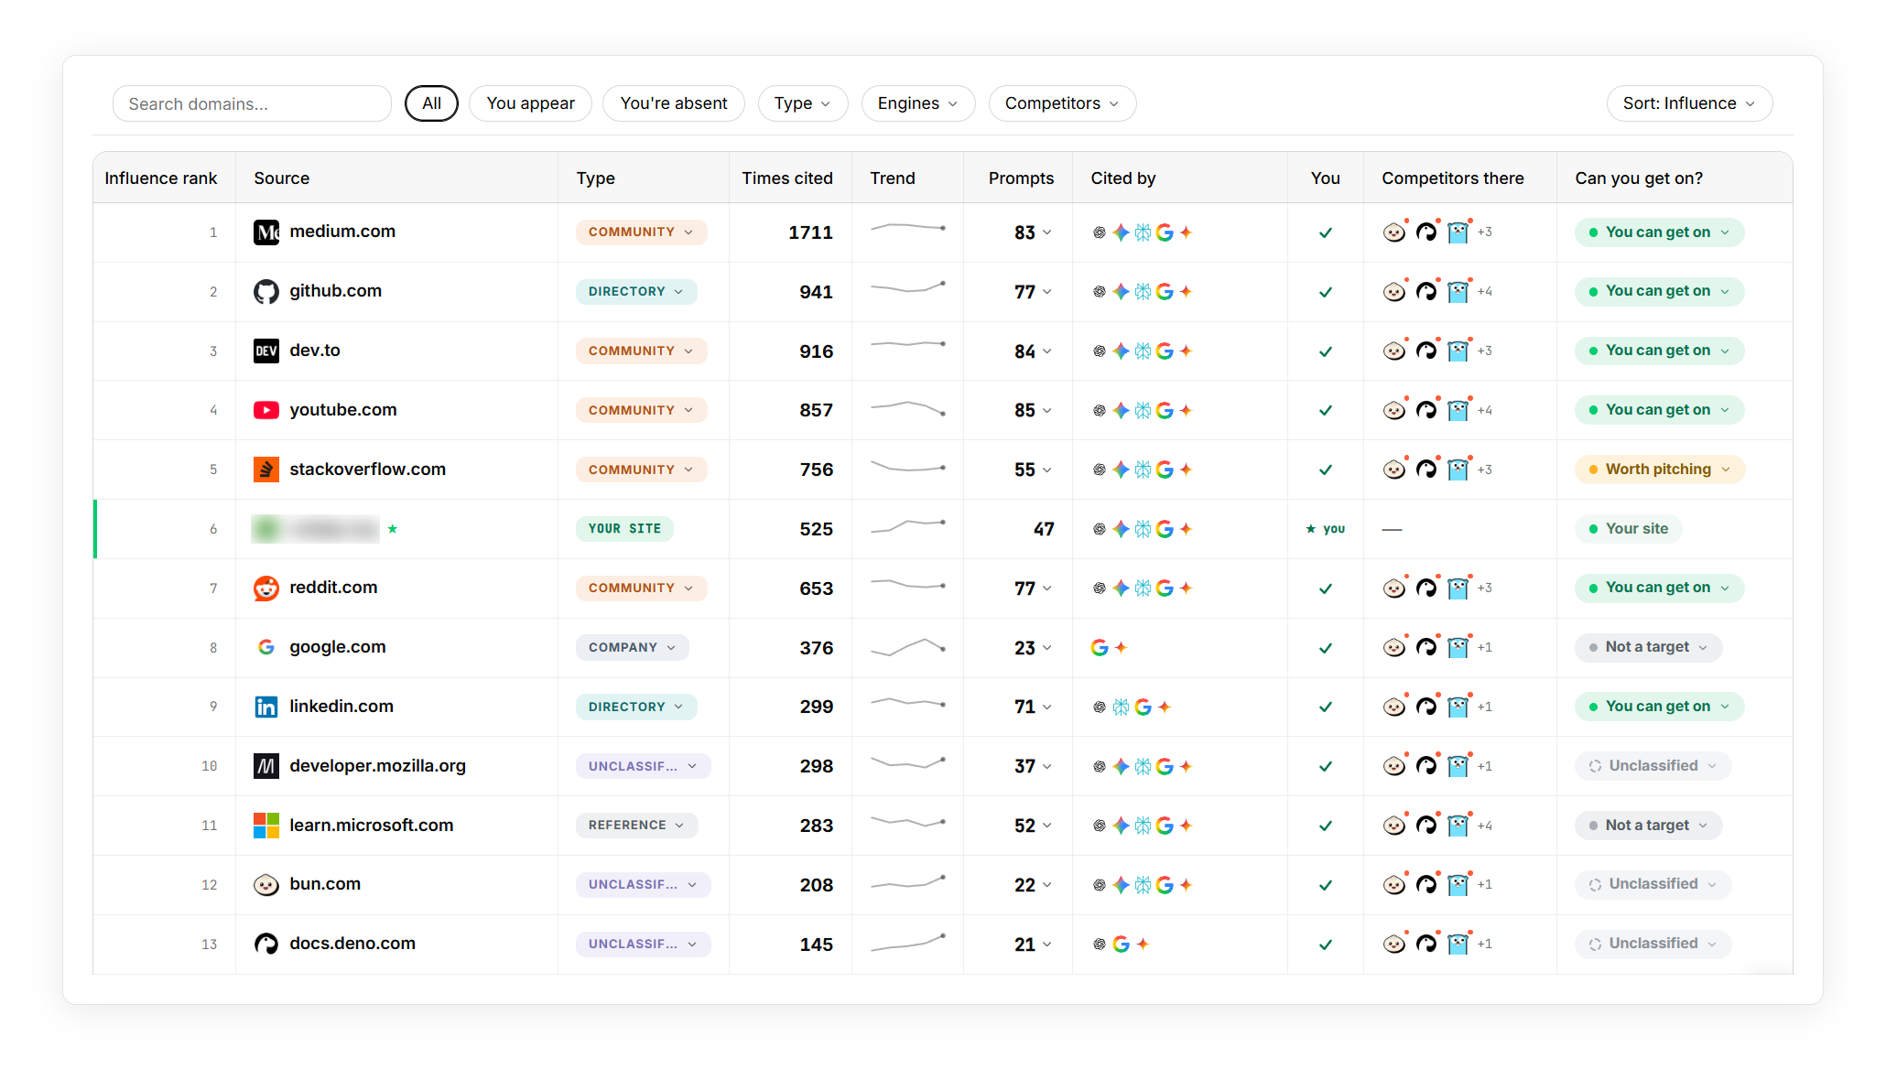Click the green star beside your blurred site
The width and height of the screenshot is (1886, 1069).
tap(392, 529)
